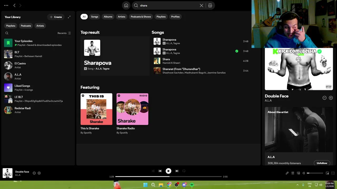Hide Double Face in player bar
Screen dimensions: 337x189
[x=34, y=173]
